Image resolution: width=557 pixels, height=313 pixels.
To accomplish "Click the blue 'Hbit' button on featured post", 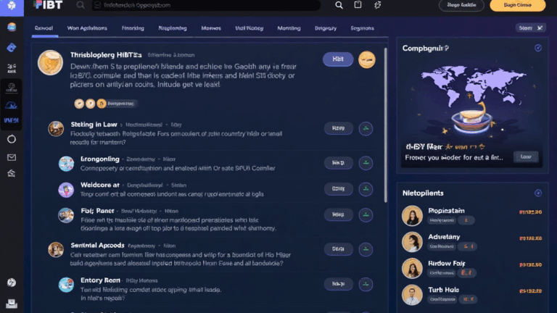I will (x=338, y=59).
